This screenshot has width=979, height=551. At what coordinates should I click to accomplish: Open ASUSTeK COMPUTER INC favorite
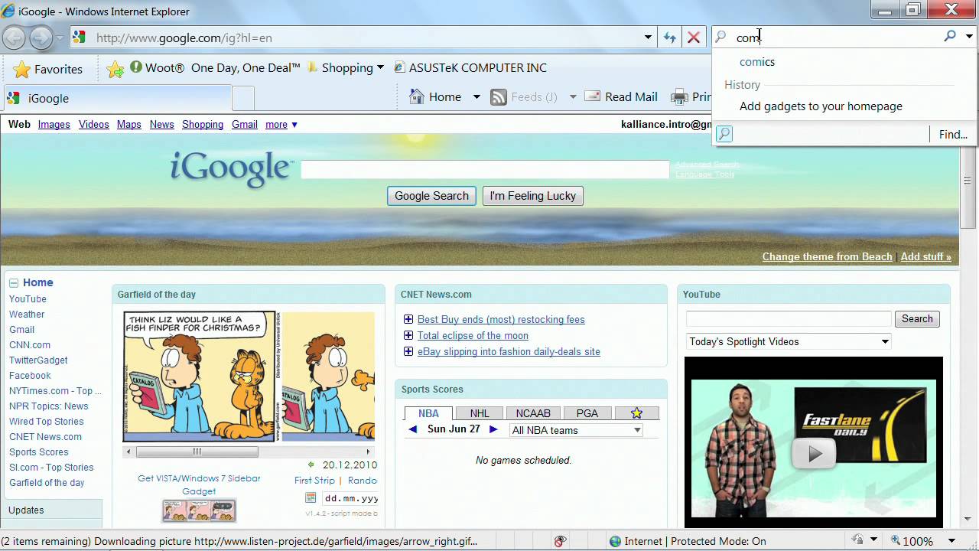pyautogui.click(x=470, y=68)
